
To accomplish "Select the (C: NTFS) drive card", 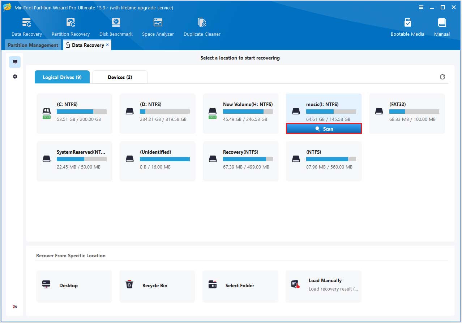I will click(74, 114).
